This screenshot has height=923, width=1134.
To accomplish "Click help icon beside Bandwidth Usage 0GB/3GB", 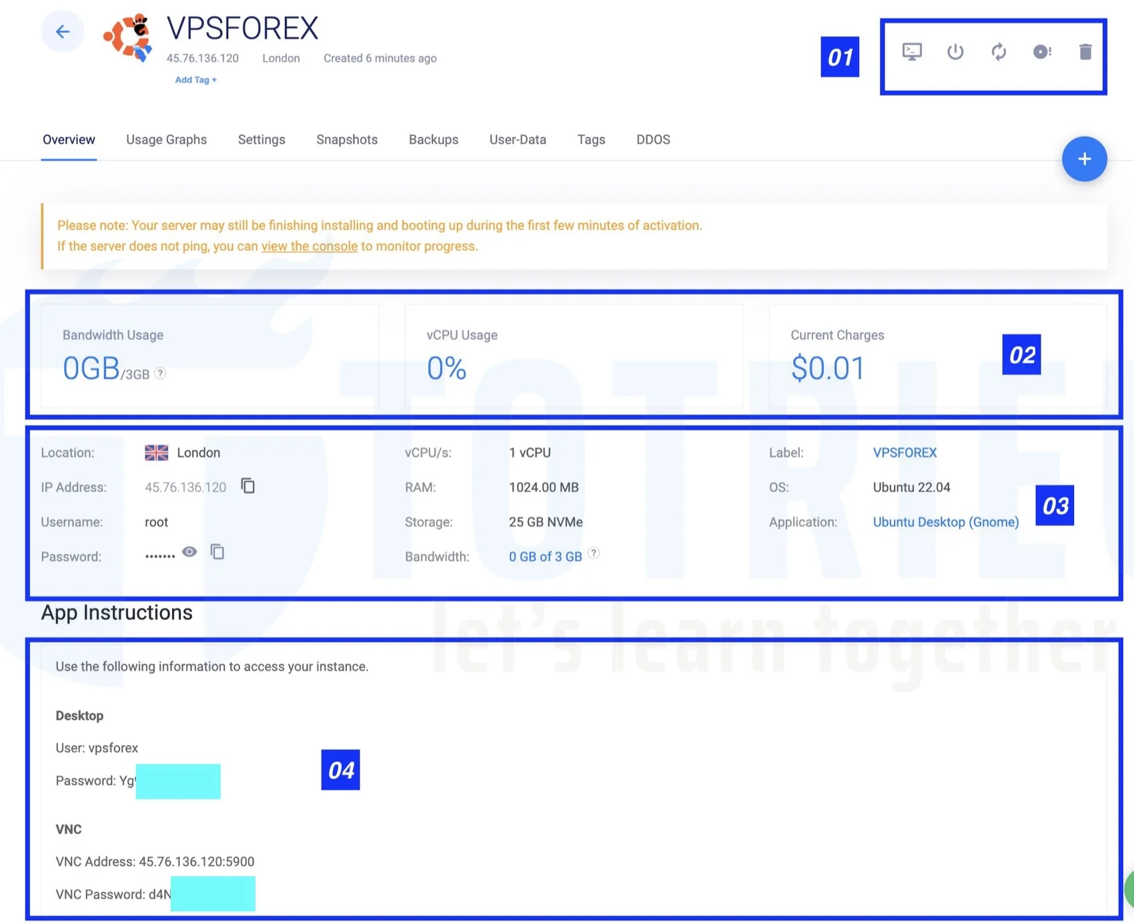I will 160,373.
